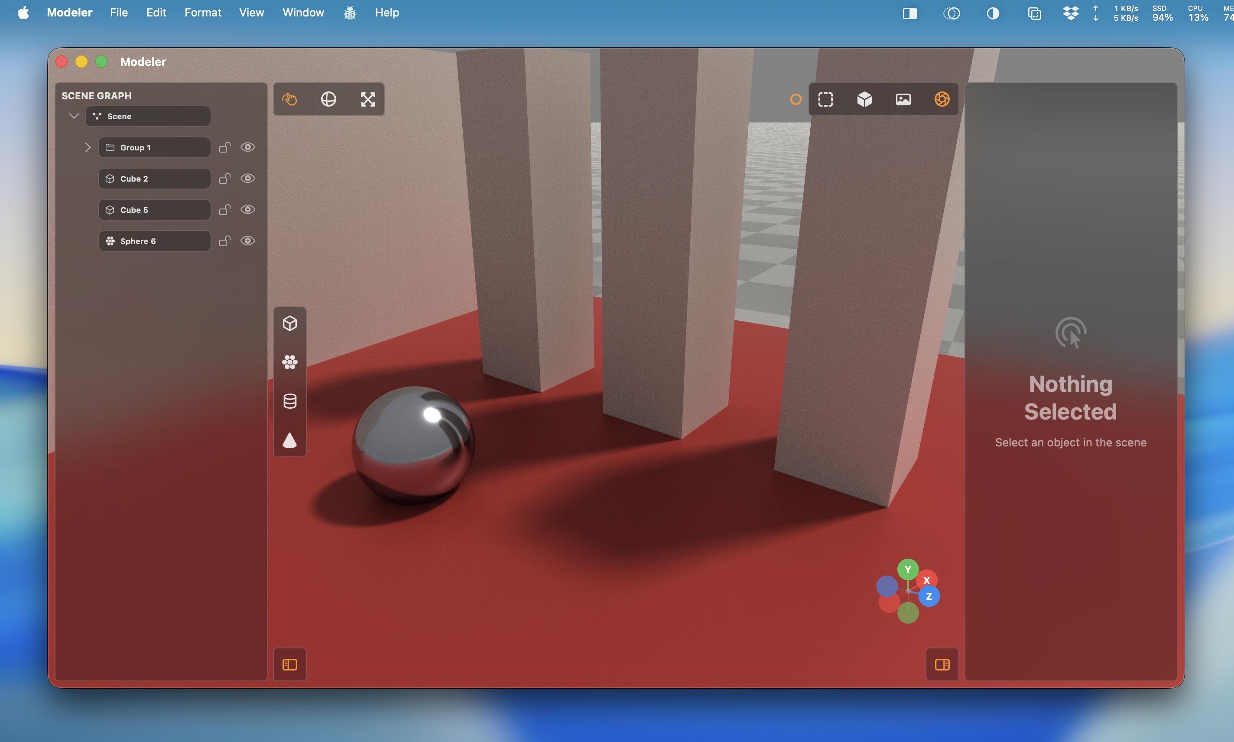Switch to image render mode
The image size is (1234, 742).
pyautogui.click(x=903, y=99)
